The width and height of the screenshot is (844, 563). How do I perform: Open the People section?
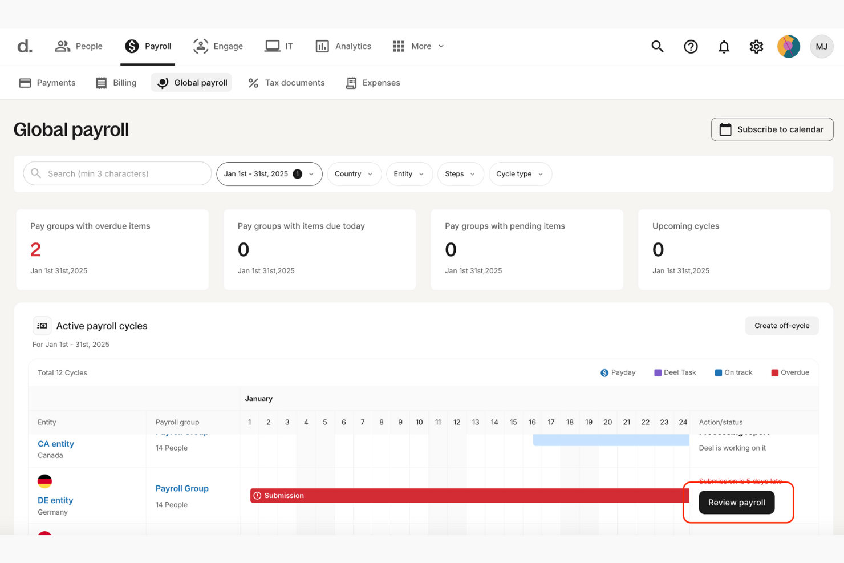click(x=79, y=46)
